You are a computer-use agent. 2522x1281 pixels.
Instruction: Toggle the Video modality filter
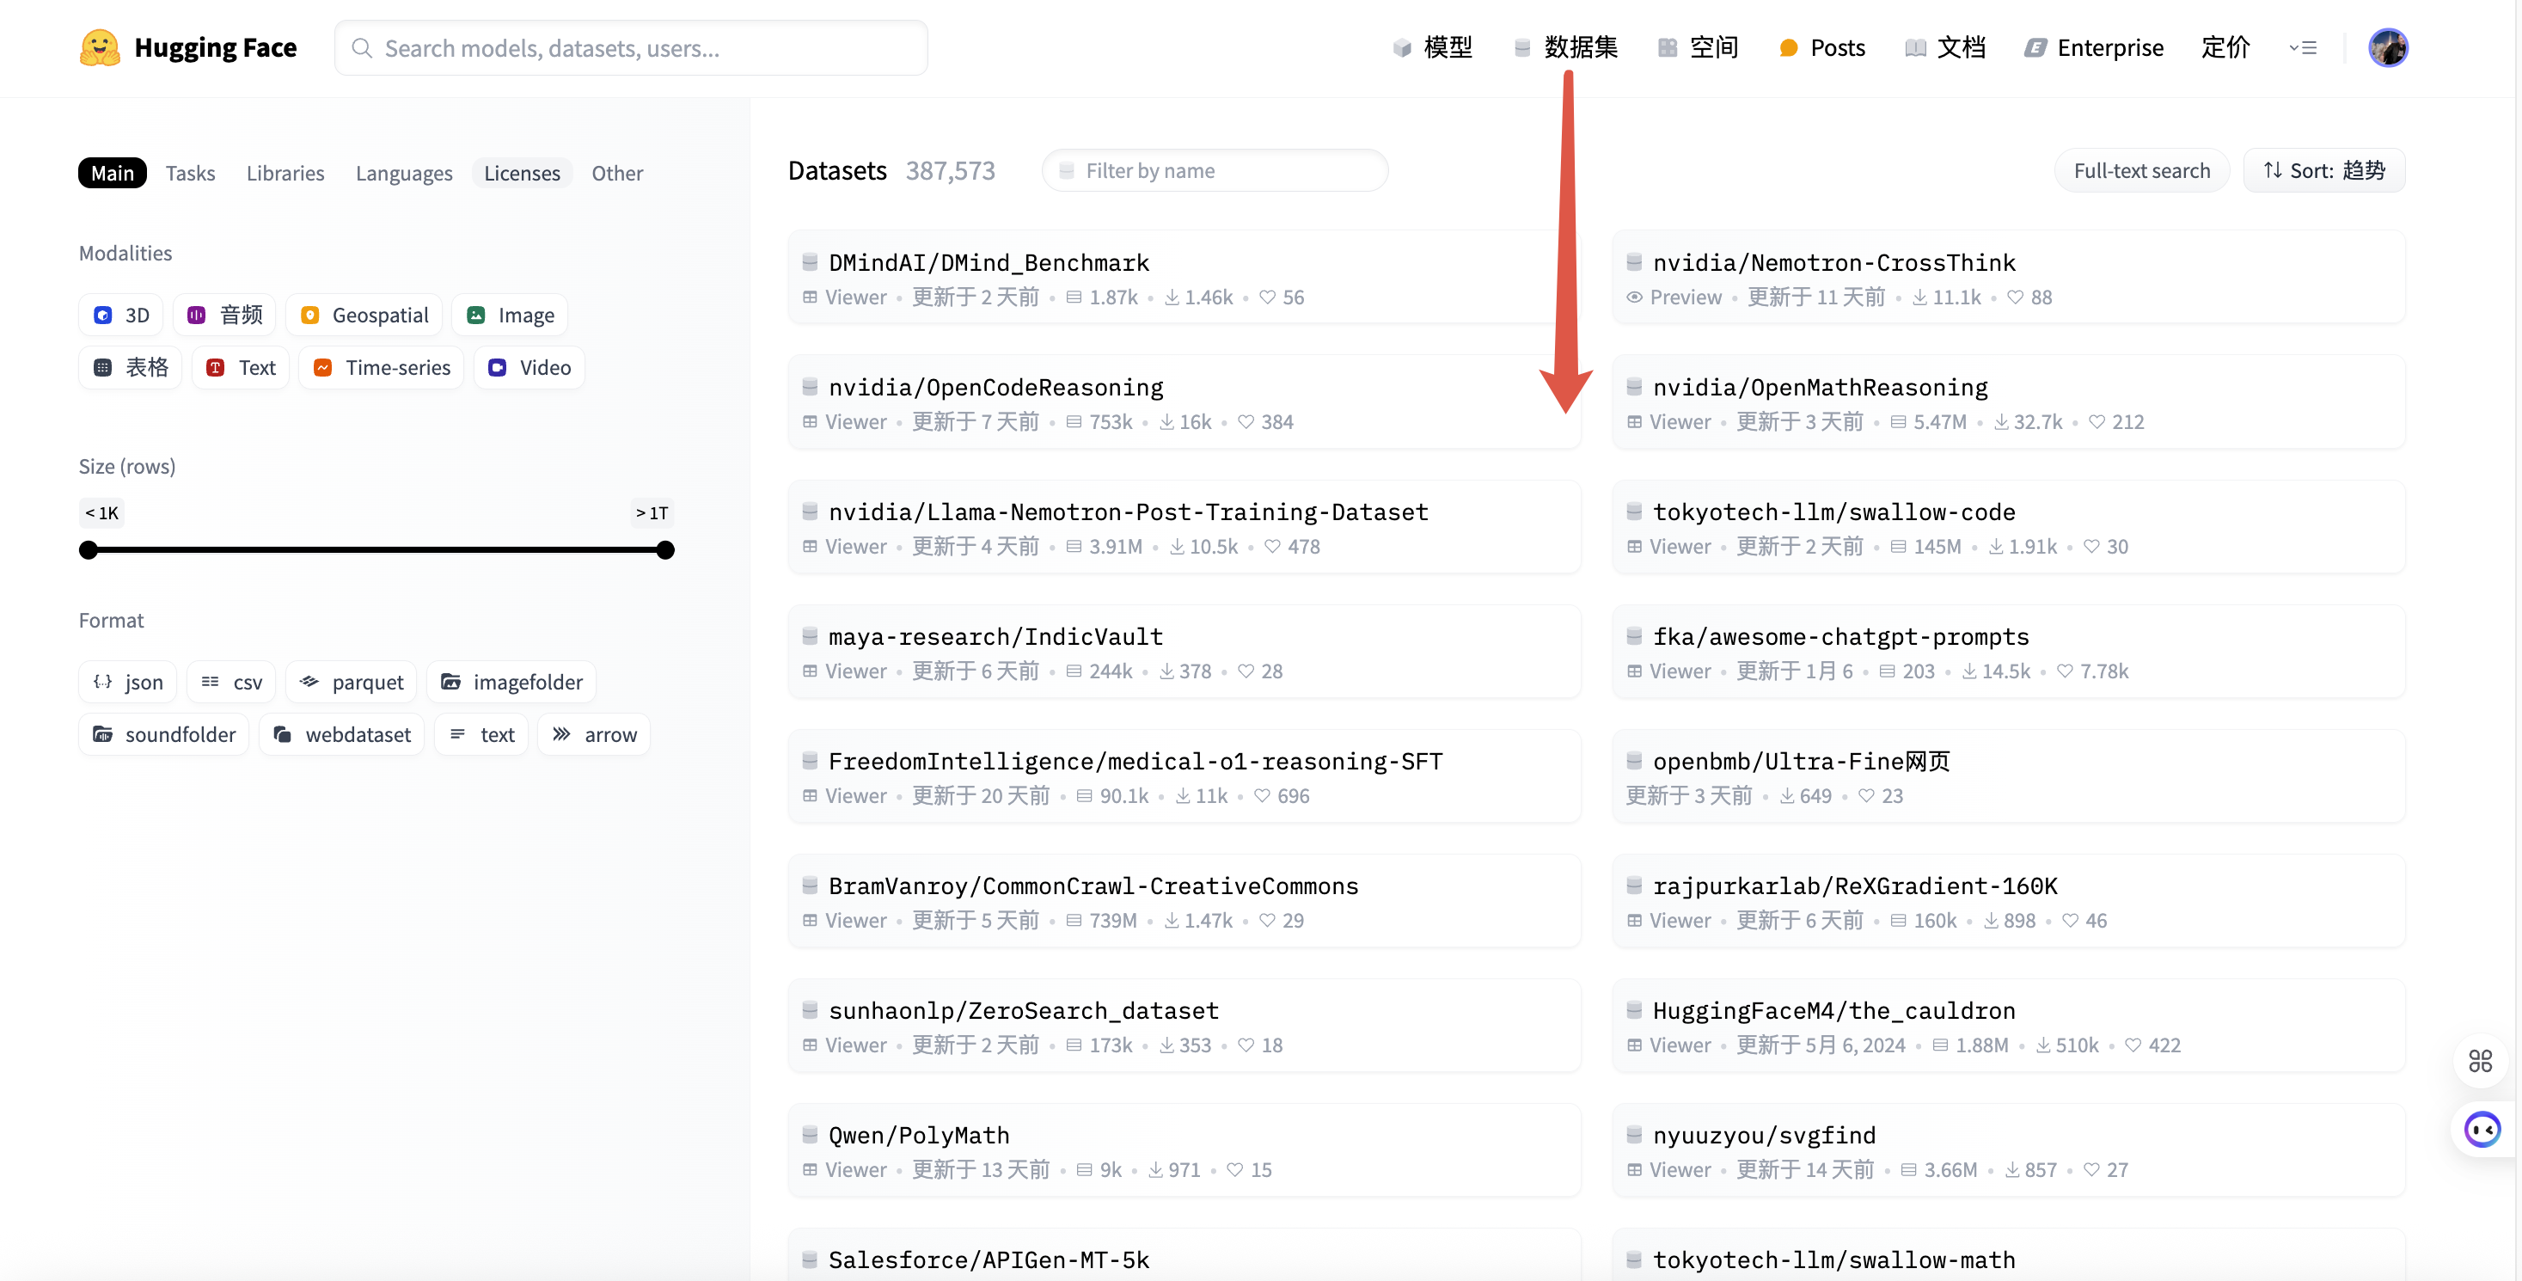point(529,367)
